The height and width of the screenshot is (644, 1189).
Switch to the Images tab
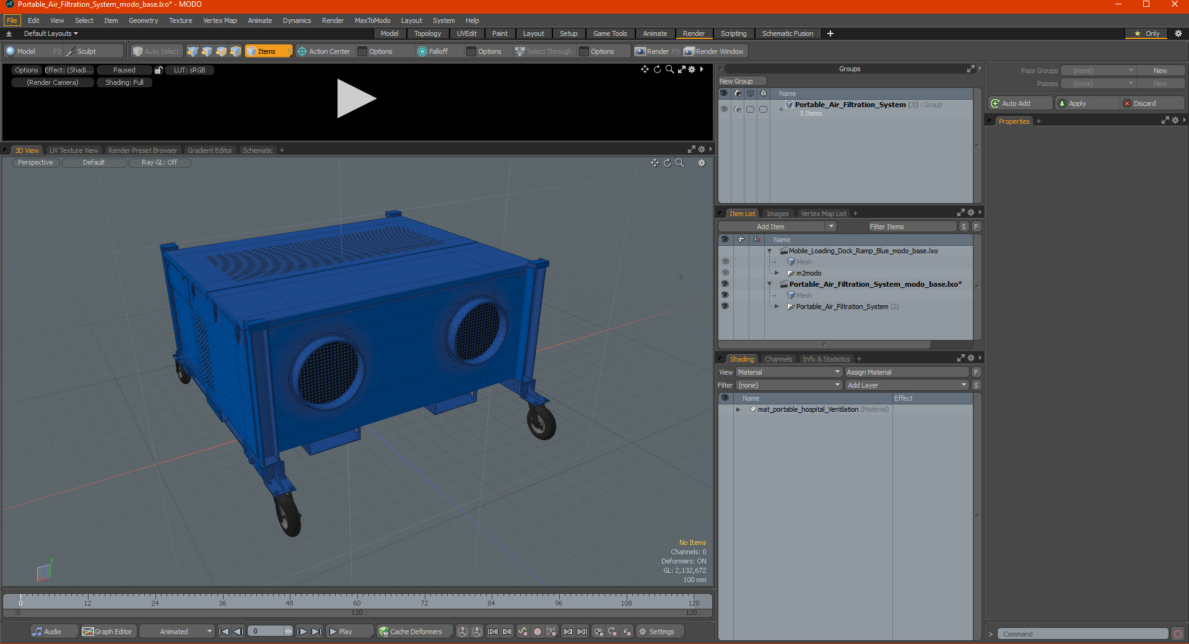point(778,214)
